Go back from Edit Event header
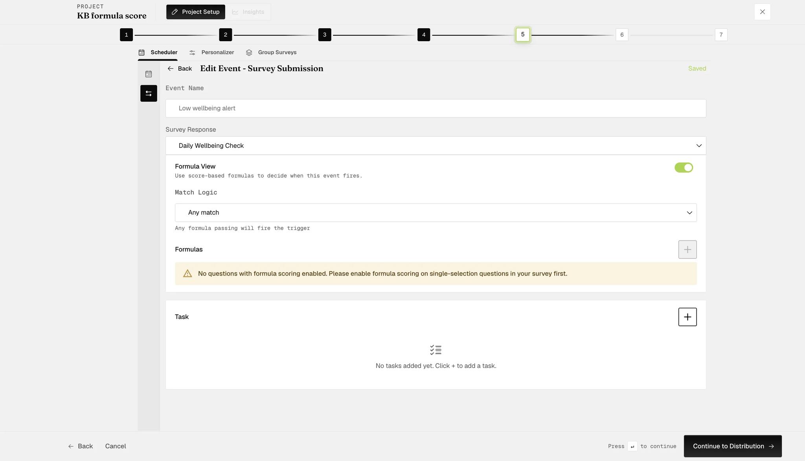This screenshot has height=461, width=805. coord(180,68)
